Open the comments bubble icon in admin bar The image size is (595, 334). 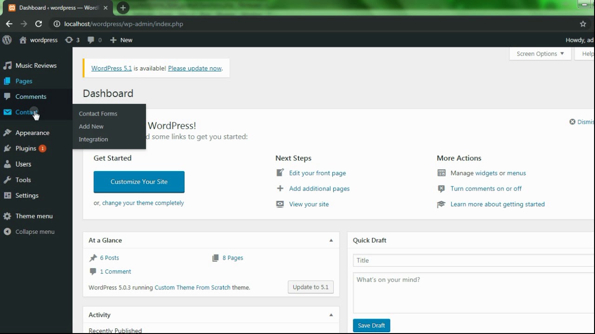pos(91,40)
